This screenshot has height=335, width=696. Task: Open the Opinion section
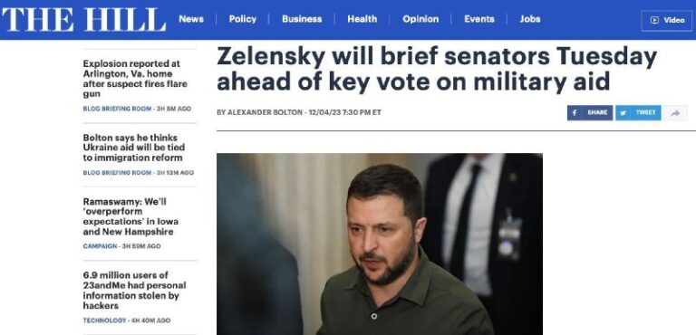point(420,19)
